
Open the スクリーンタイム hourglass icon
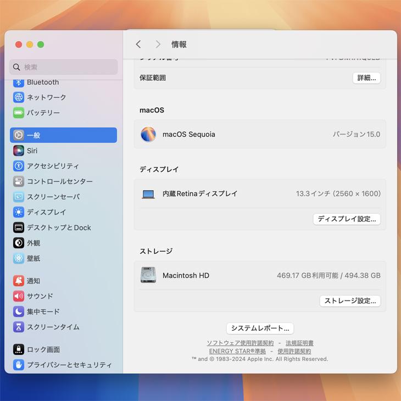19,327
